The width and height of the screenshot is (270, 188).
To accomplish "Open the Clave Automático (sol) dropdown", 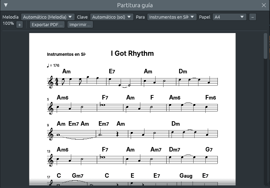I will pyautogui.click(x=112, y=17).
